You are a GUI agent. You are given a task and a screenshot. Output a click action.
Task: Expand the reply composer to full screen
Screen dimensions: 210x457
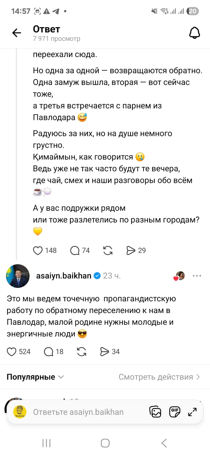pos(193,412)
